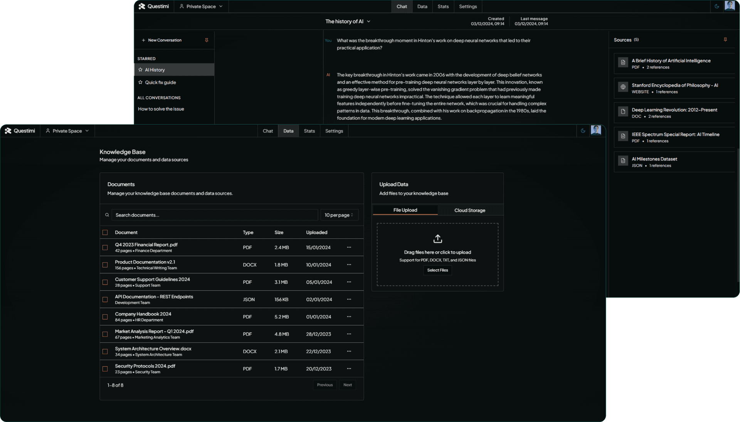The image size is (740, 422).
Task: Expand The history of AI title chevron
Action: tap(368, 22)
